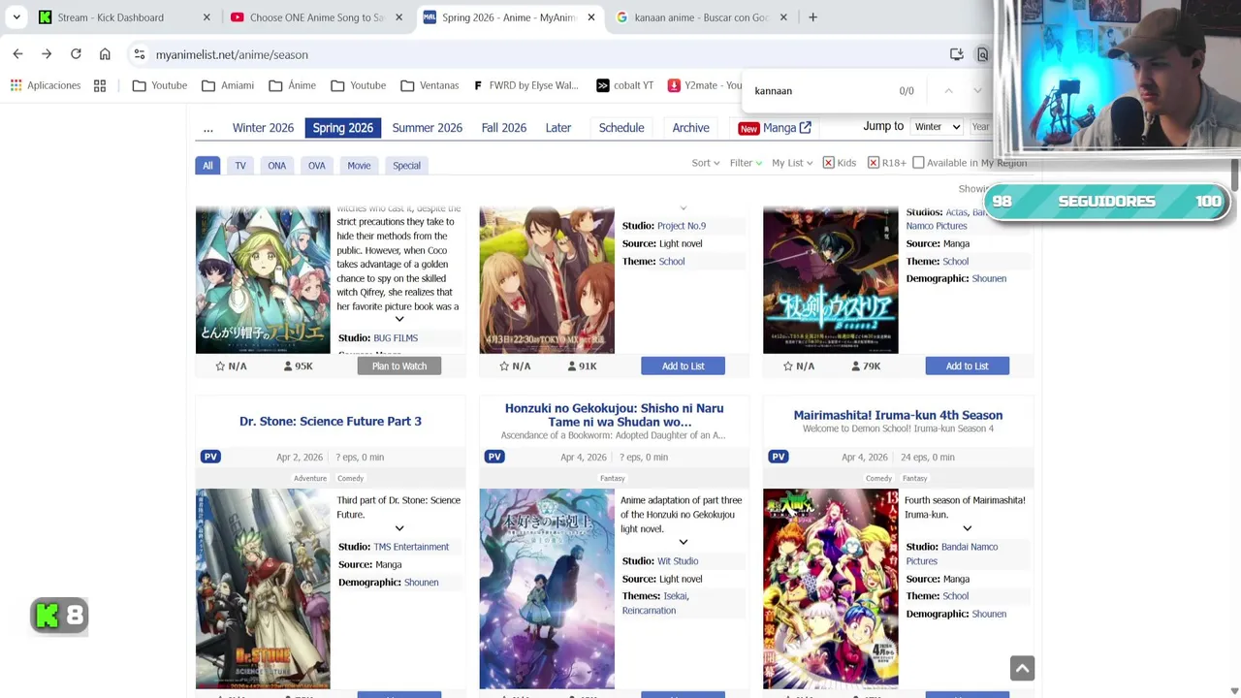
Task: Click the browser back arrow
Action: tap(17, 54)
